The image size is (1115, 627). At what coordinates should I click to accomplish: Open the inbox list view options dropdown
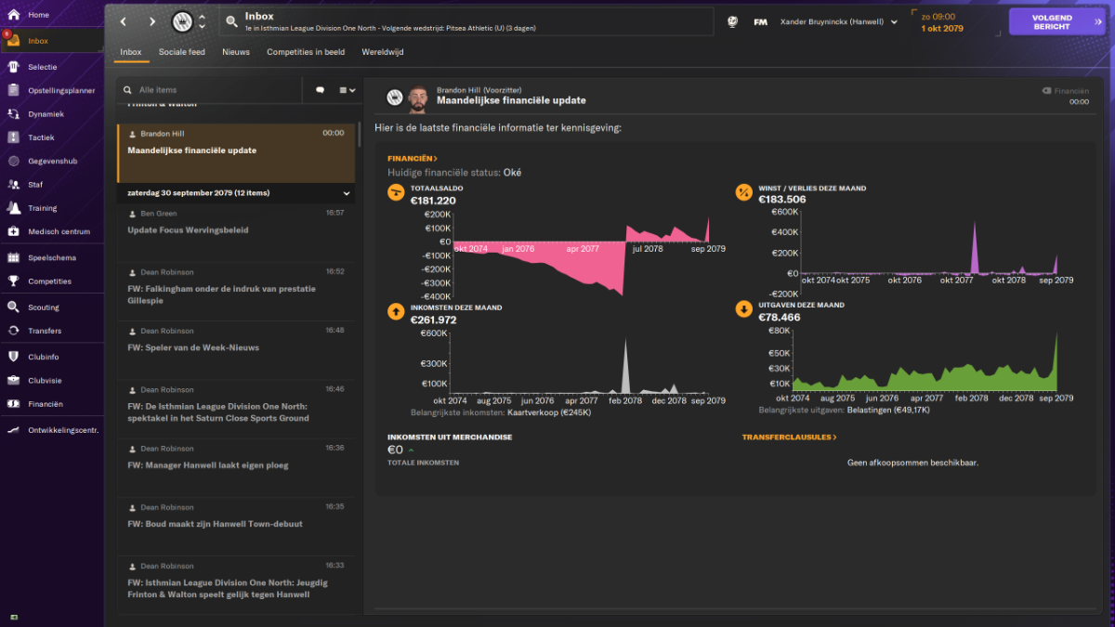point(346,90)
